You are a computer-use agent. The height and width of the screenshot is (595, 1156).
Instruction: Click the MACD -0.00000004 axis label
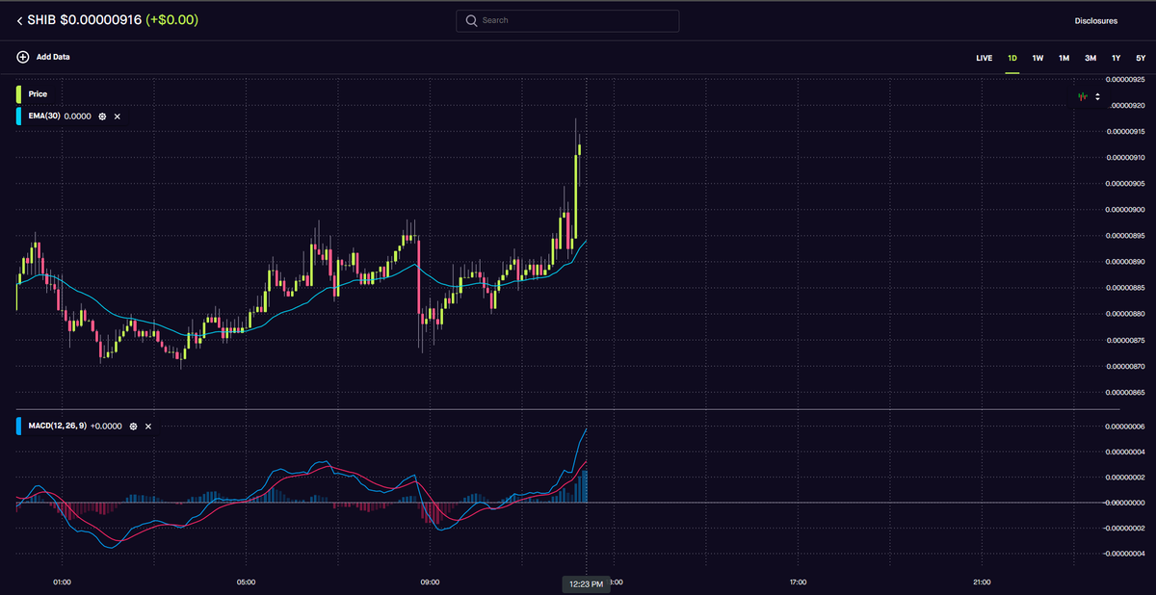[x=1124, y=554]
